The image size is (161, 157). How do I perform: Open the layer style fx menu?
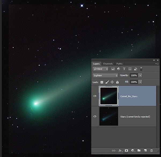click(x=120, y=151)
